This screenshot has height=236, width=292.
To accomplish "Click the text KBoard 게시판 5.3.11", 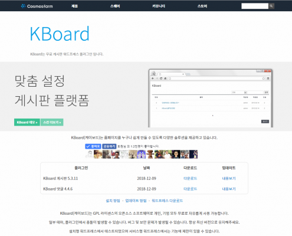I will (x=60, y=178).
